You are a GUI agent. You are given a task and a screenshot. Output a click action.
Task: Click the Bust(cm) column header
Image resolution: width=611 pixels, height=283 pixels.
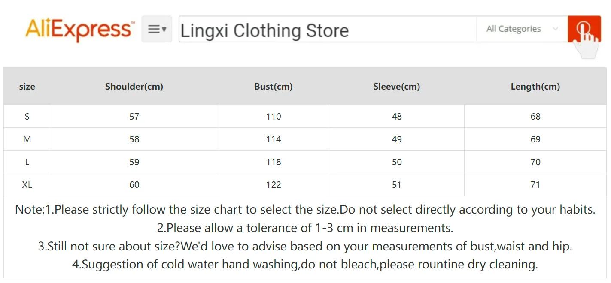coord(273,87)
